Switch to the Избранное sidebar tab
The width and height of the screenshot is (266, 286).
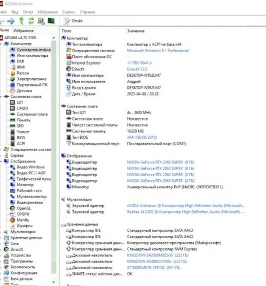click(x=24, y=31)
